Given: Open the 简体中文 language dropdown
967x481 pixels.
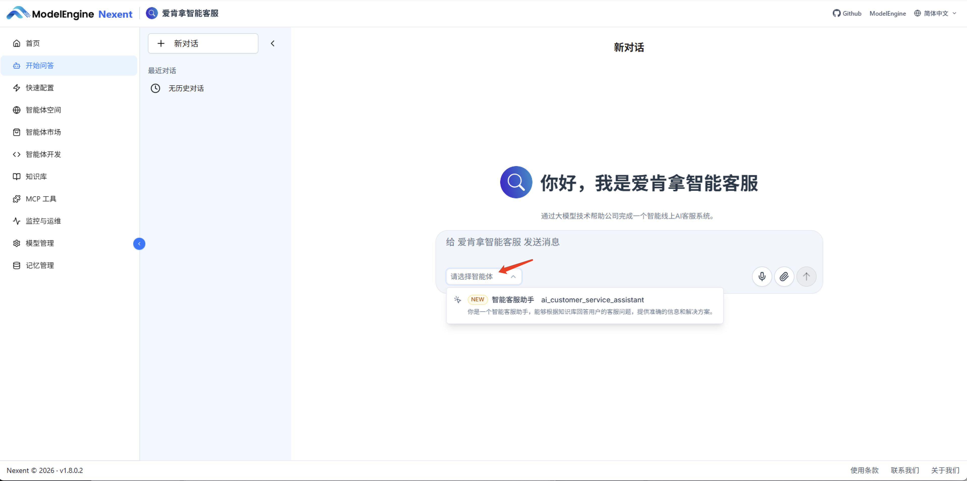Looking at the screenshot, I should coord(935,13).
